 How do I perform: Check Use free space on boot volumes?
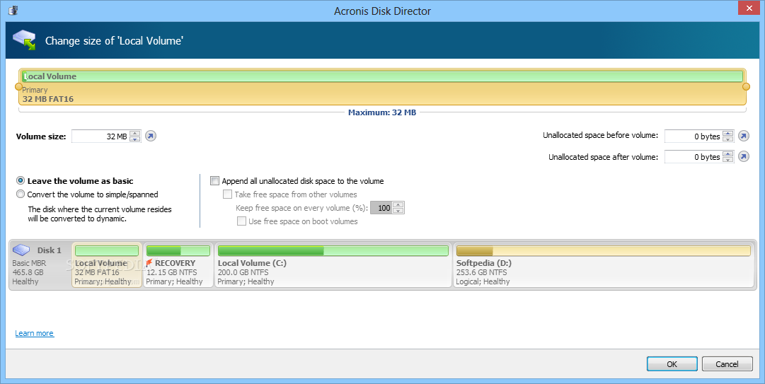[x=241, y=221]
